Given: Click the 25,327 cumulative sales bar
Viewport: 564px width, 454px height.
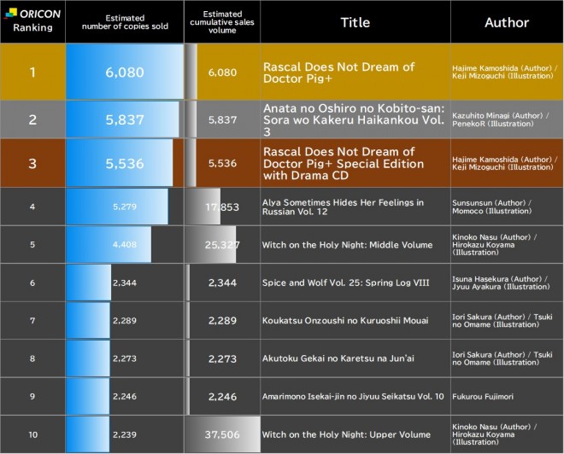Looking at the screenshot, I should click(x=210, y=245).
